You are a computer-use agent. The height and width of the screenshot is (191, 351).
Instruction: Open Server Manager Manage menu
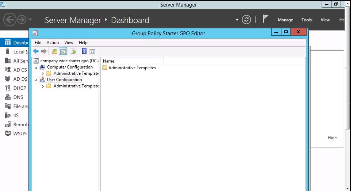coord(286,20)
